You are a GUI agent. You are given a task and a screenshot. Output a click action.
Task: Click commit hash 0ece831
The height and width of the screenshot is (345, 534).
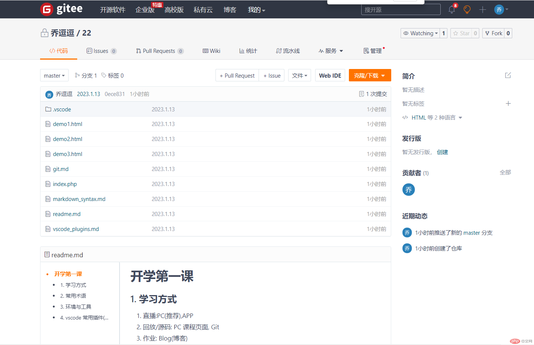coord(115,94)
